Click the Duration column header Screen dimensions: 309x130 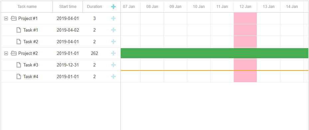pos(94,7)
